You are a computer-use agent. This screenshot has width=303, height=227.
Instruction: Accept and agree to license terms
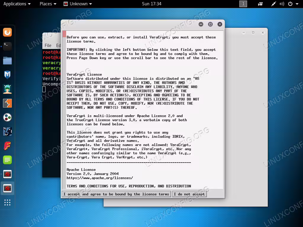click(x=116, y=194)
